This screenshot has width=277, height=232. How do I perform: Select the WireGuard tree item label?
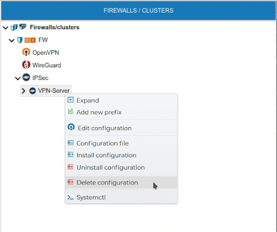47,65
